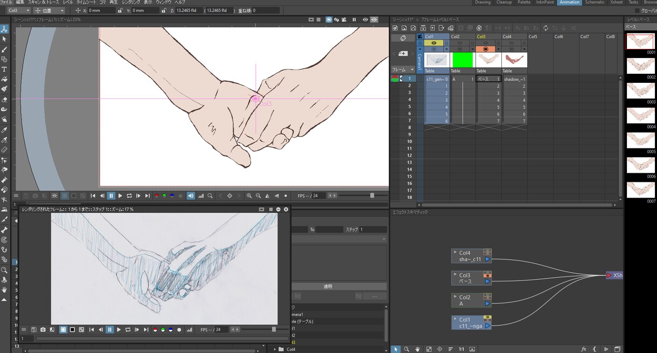
Task: Select the Zoom tool in left toolbar
Action: pyautogui.click(x=4, y=270)
